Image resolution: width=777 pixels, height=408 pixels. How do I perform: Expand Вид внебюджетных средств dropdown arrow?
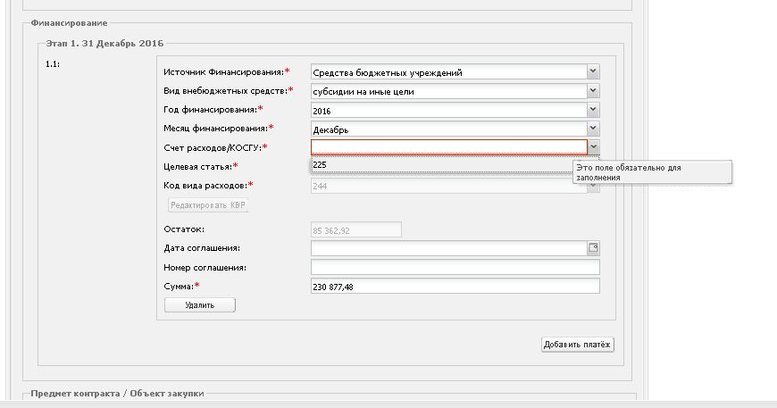(593, 90)
